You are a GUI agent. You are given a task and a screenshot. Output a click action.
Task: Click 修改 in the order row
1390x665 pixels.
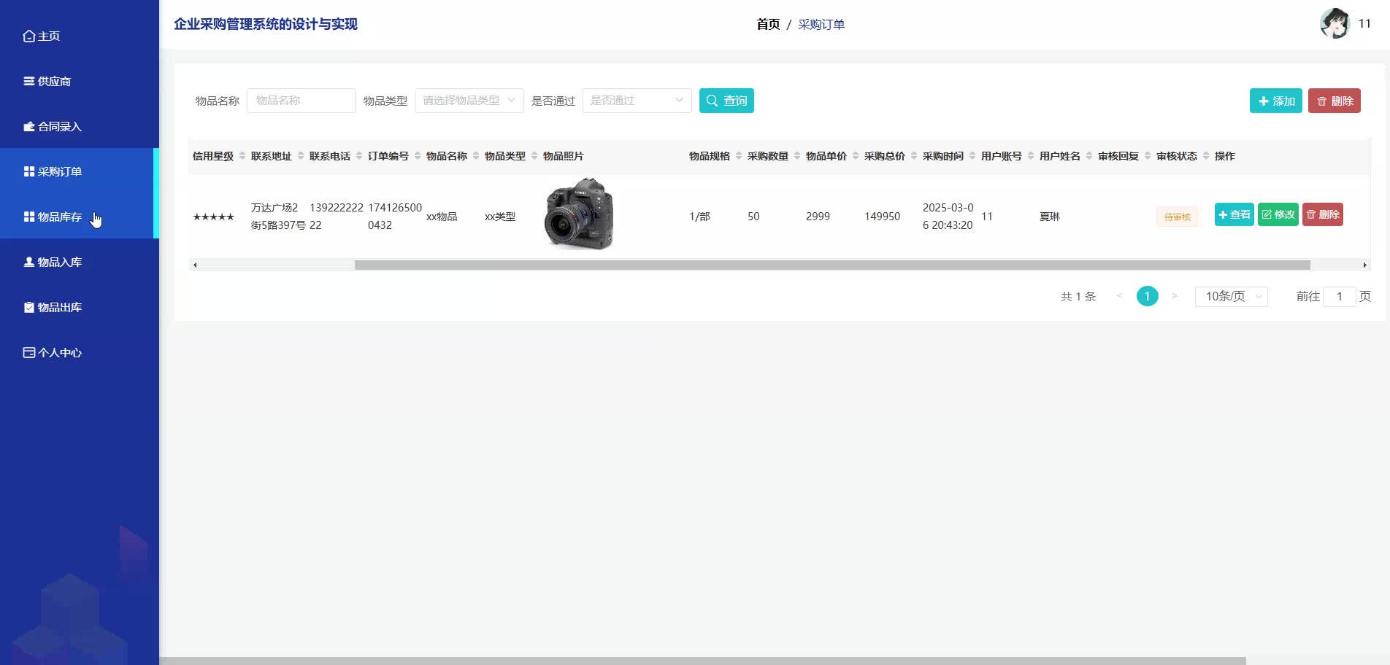coord(1278,214)
